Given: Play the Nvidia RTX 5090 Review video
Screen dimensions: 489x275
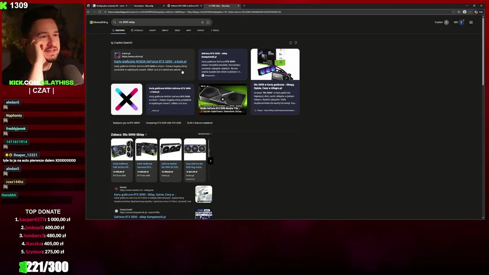Looking at the screenshot, I should point(223,99).
